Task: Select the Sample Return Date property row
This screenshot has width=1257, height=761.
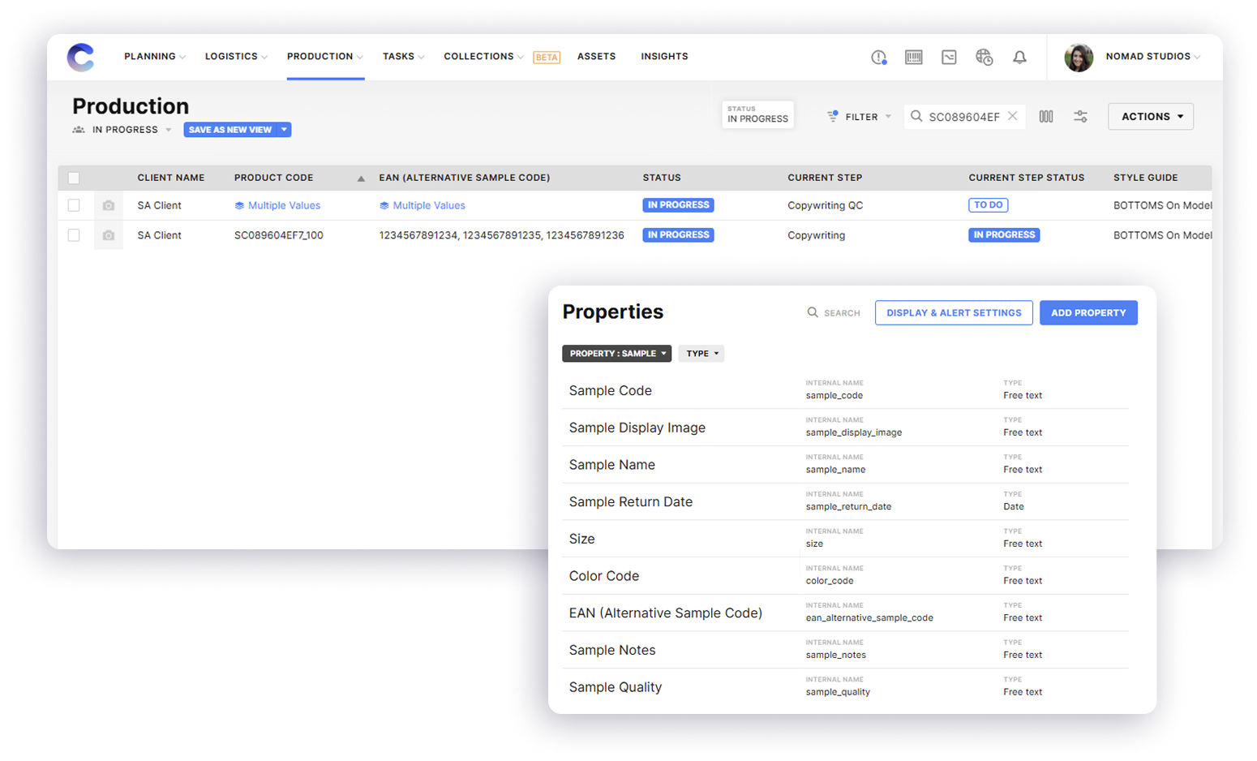Action: pos(845,502)
